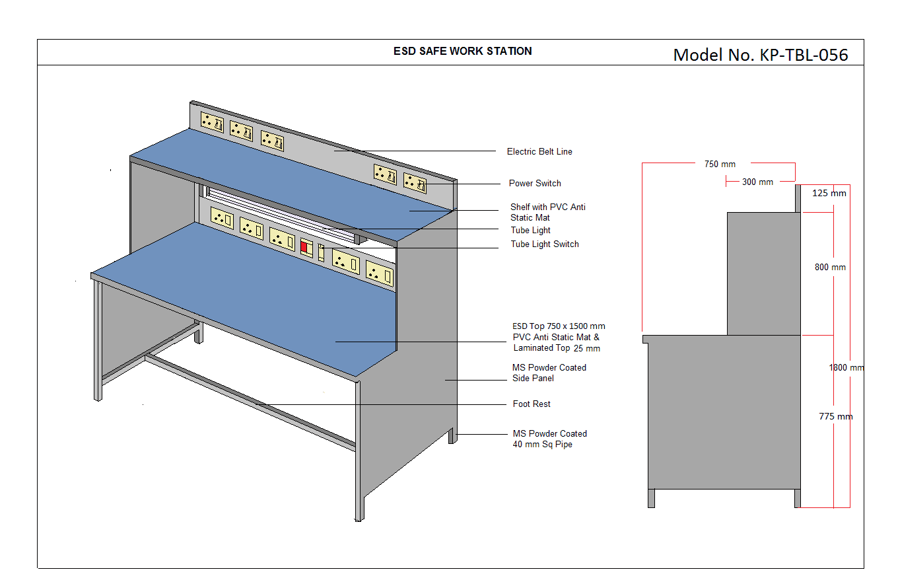The width and height of the screenshot is (898, 584).
Task: Click the red tube light switch on the panel
Action: point(306,247)
